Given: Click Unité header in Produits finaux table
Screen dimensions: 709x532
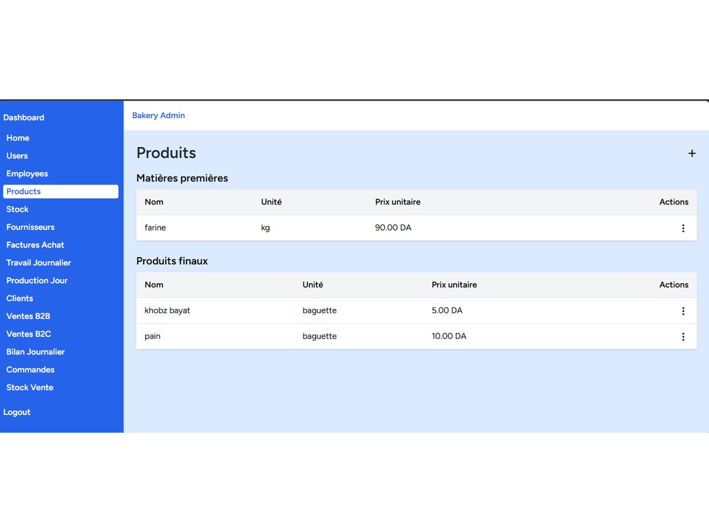Looking at the screenshot, I should [x=313, y=285].
